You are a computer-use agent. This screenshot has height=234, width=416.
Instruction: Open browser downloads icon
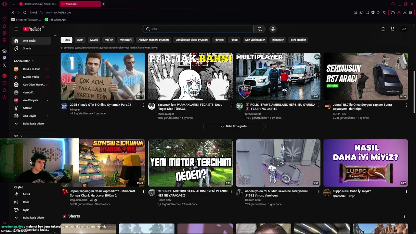click(x=405, y=12)
